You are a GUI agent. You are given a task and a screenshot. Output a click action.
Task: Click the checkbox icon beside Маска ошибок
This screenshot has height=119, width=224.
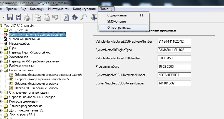6,43
